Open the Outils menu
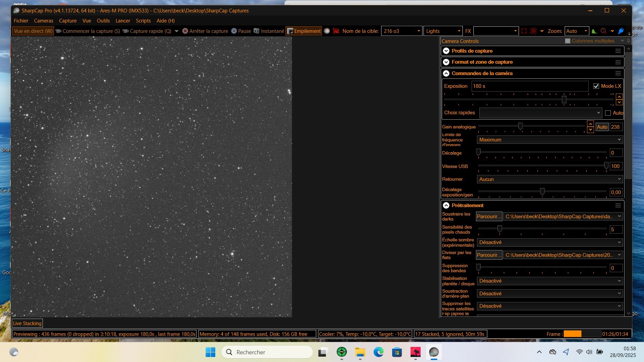The height and width of the screenshot is (362, 644). pyautogui.click(x=103, y=21)
